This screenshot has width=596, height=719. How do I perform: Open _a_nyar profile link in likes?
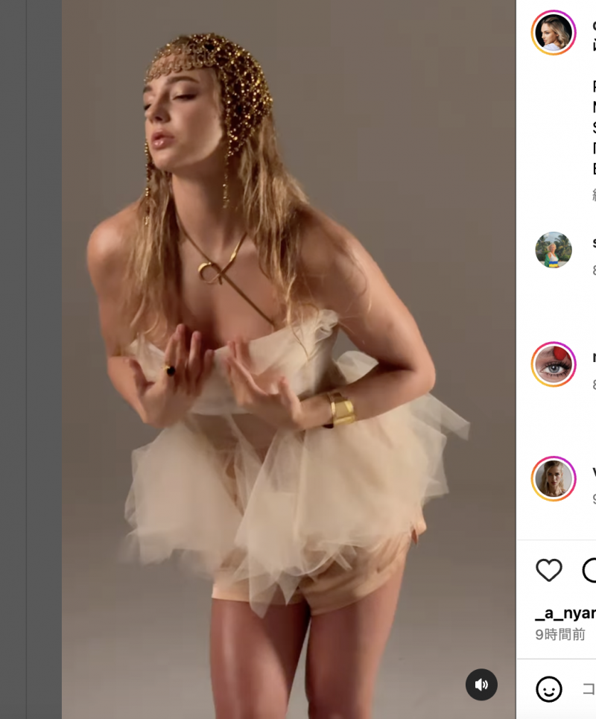tap(566, 613)
